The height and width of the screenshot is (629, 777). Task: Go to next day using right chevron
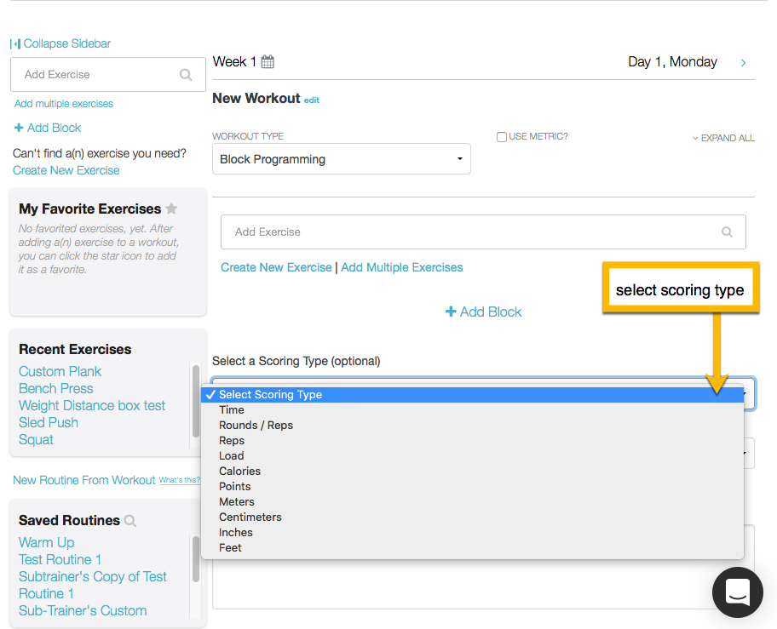(744, 63)
